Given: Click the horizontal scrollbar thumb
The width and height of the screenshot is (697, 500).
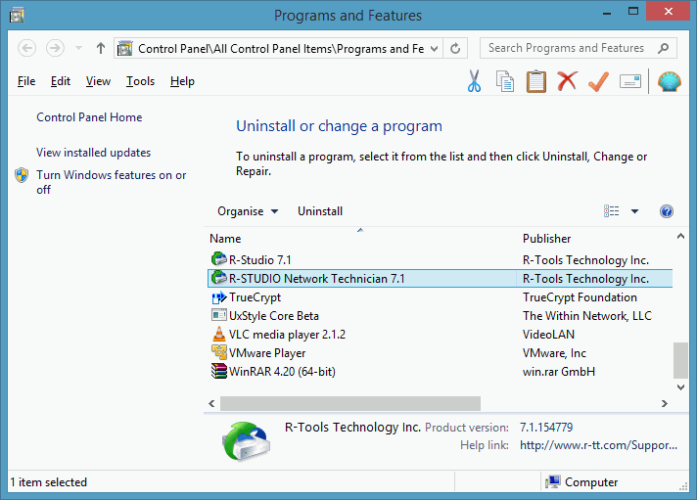Looking at the screenshot, I should tap(350, 403).
